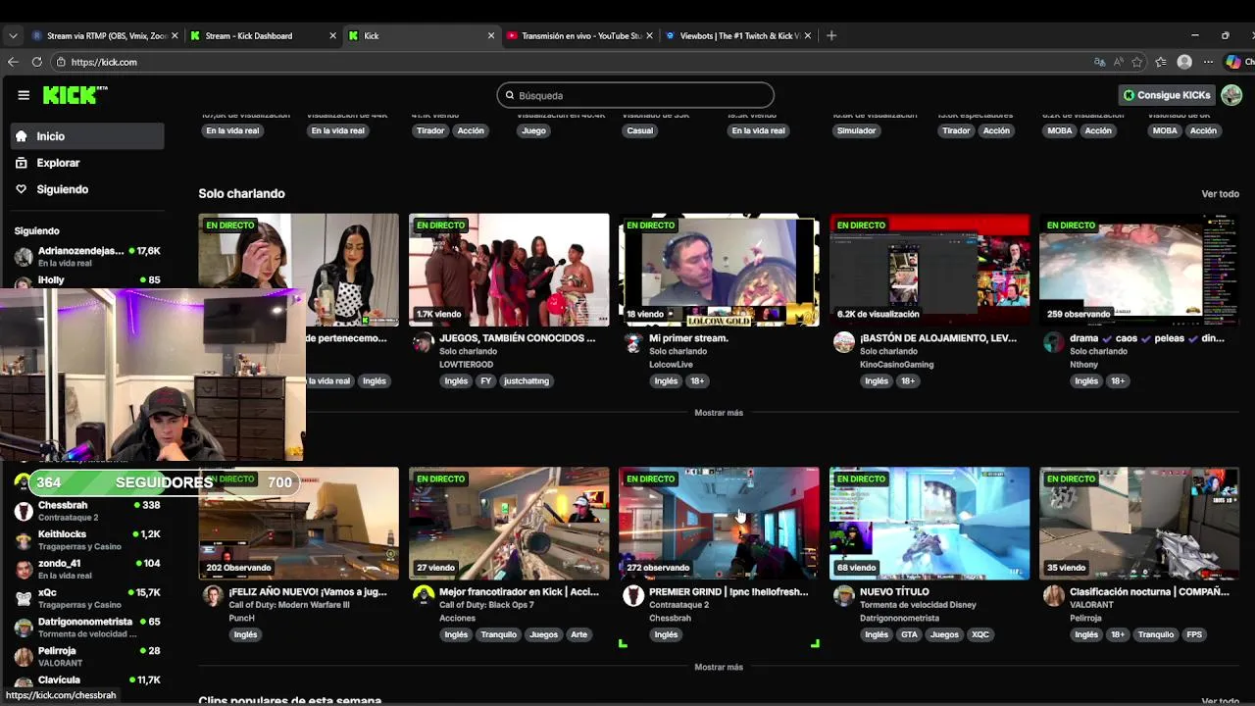
Task: Switch to Viewbots browser tab
Action: tap(738, 35)
